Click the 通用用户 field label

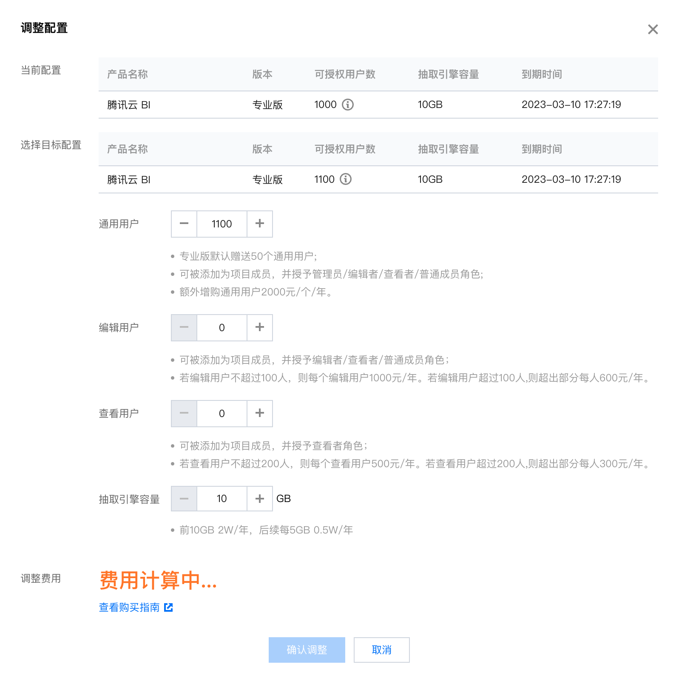pos(119,224)
